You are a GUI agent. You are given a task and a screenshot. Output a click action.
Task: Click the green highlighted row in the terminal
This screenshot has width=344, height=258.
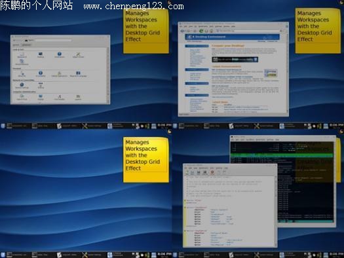click(x=282, y=155)
